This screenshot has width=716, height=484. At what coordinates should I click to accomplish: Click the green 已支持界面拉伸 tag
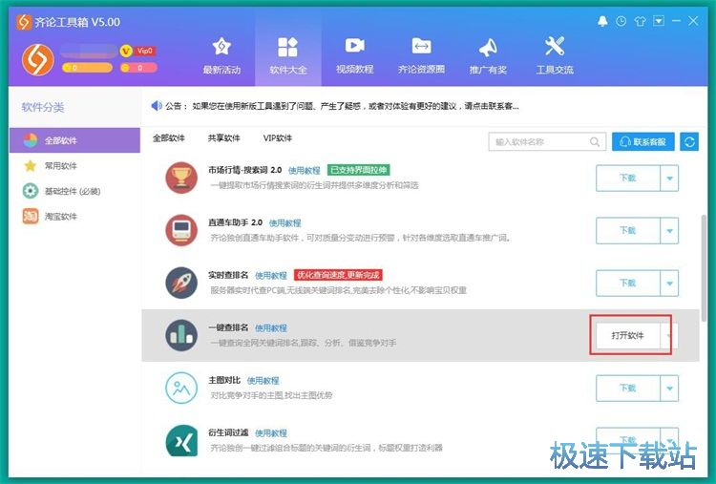(x=358, y=170)
